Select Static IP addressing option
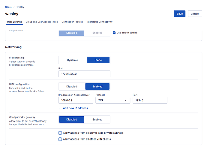This screenshot has height=150, width=207. tap(98, 60)
